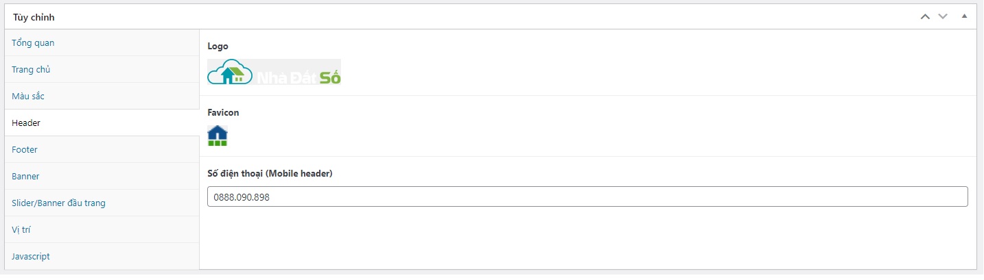Image resolution: width=984 pixels, height=280 pixels.
Task: Select the Màu sắc settings tab
Action: pos(28,97)
